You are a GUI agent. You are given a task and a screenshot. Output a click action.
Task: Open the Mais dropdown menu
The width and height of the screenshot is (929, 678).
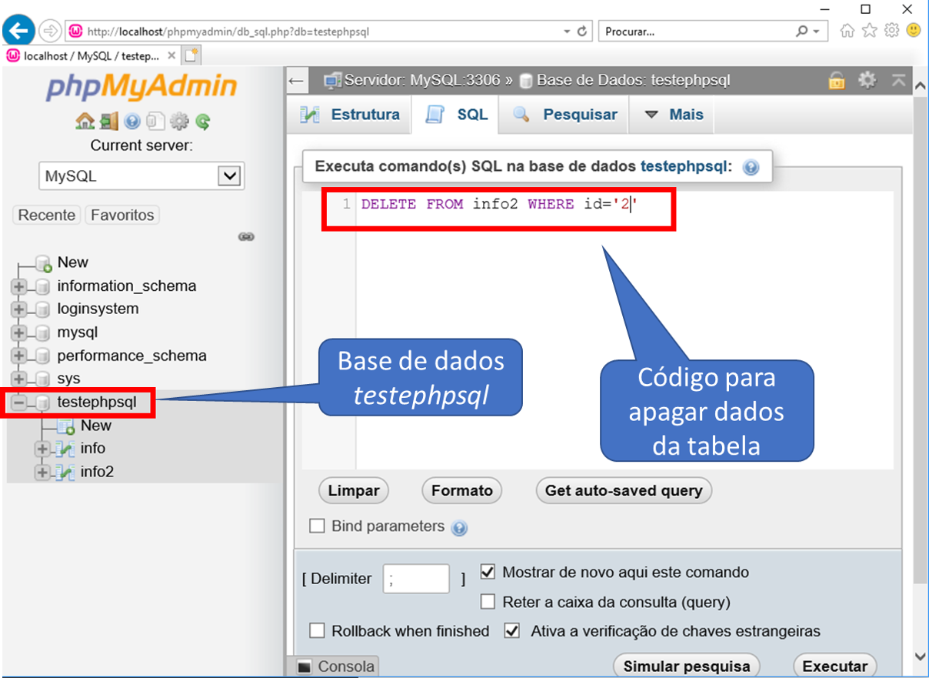(673, 115)
